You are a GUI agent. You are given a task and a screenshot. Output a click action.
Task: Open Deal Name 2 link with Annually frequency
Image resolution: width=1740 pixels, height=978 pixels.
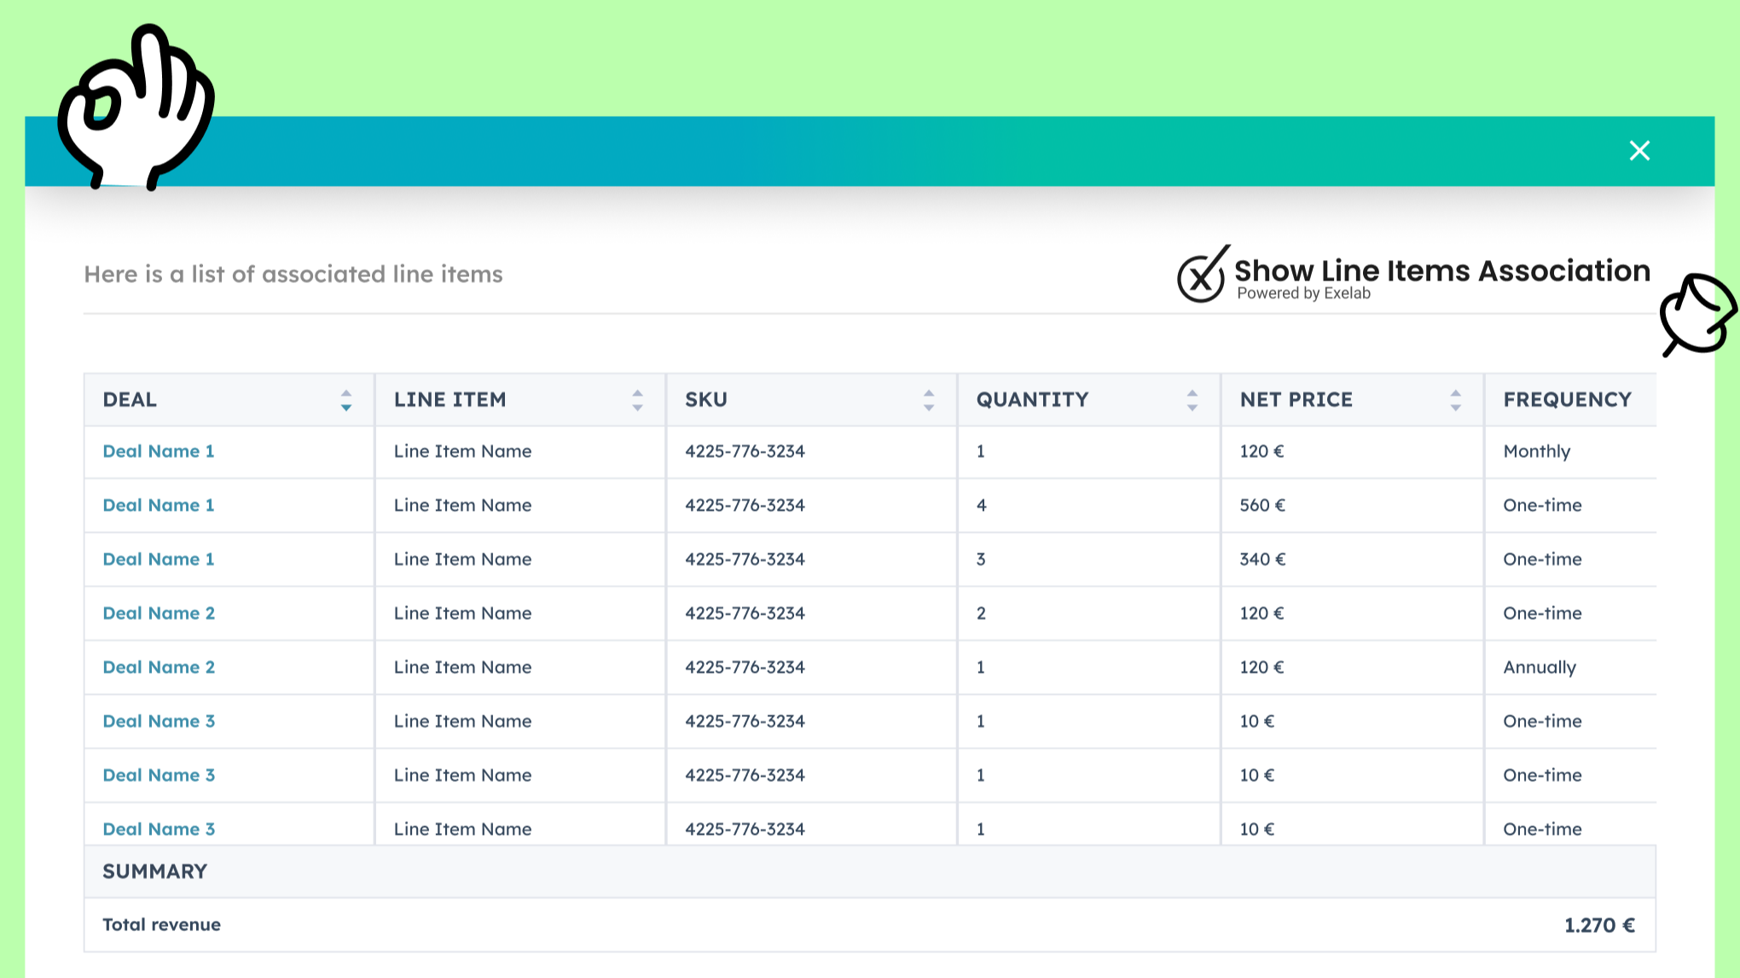(159, 667)
